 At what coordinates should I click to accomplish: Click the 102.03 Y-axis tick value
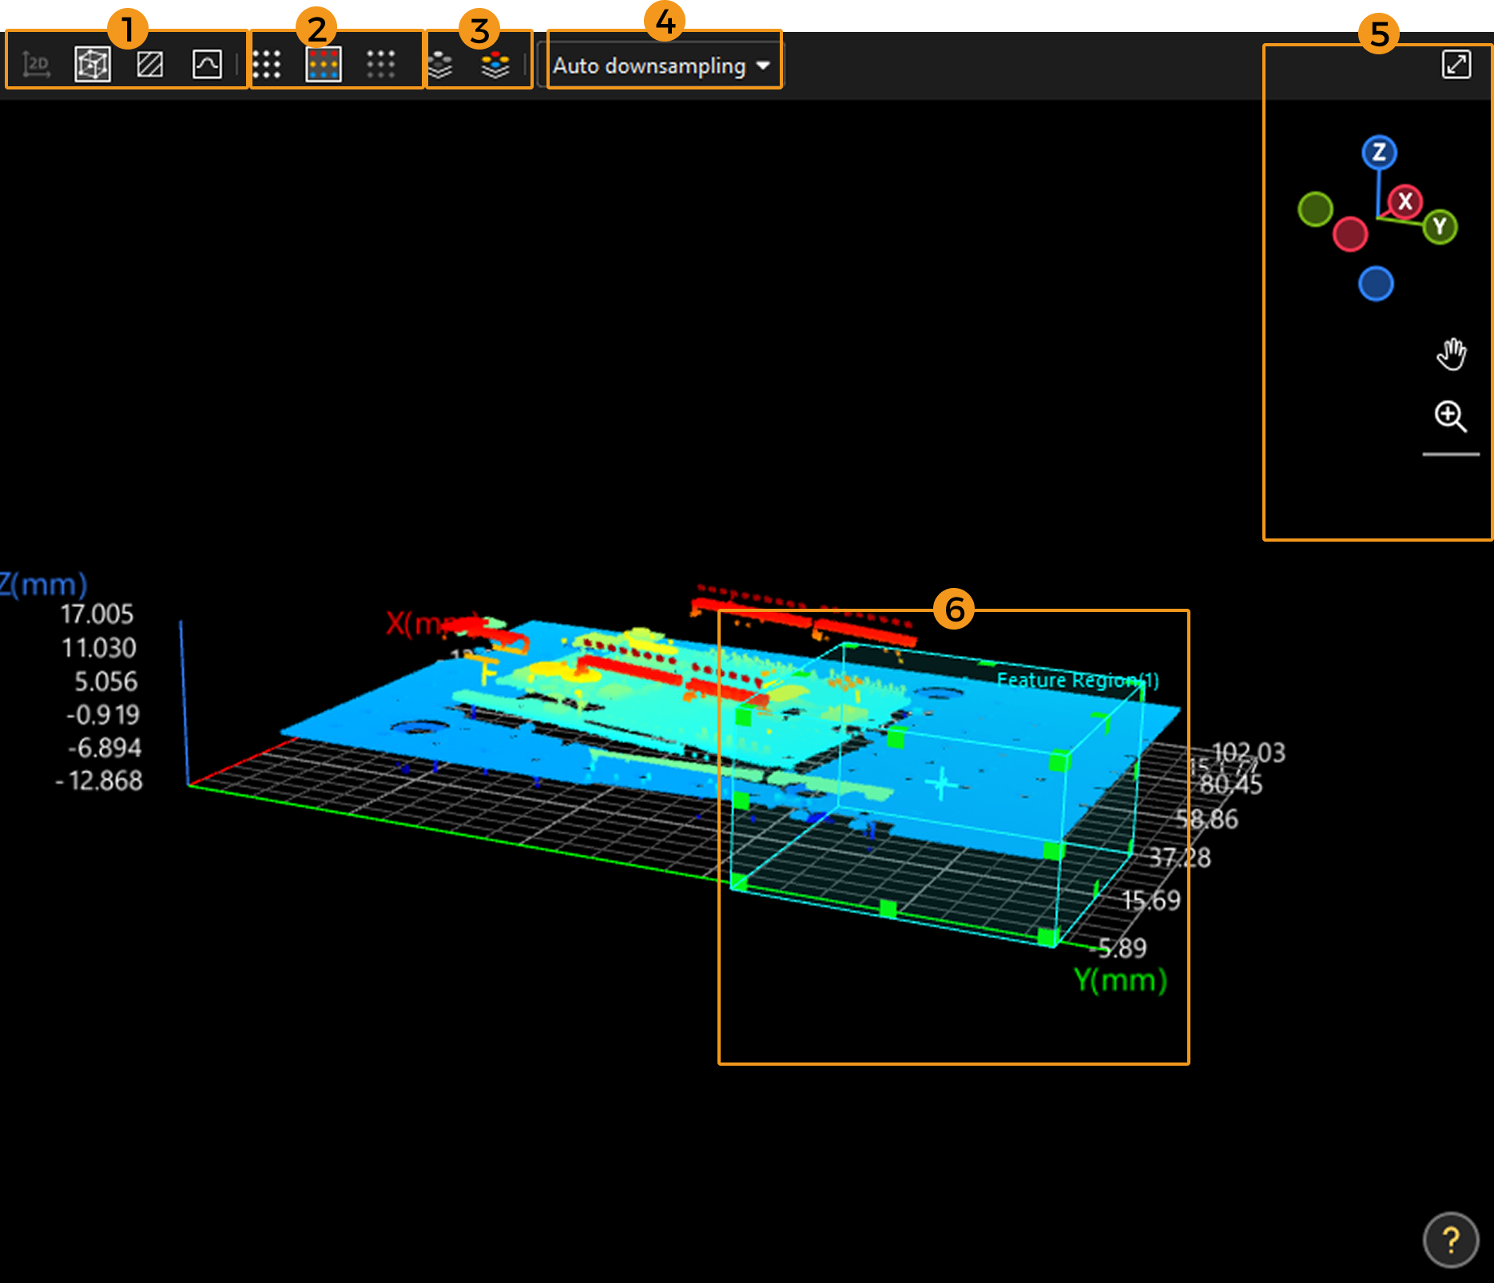(1249, 752)
